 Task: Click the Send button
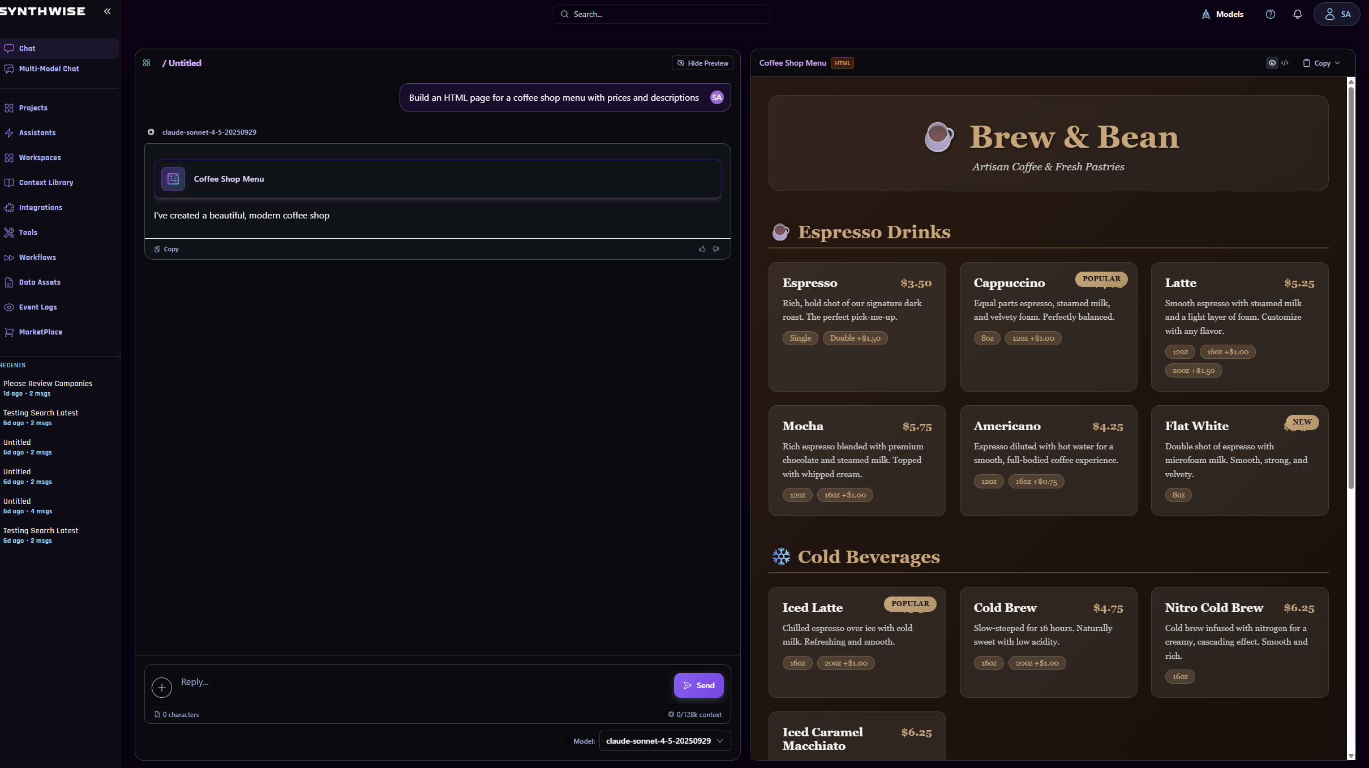pyautogui.click(x=698, y=685)
